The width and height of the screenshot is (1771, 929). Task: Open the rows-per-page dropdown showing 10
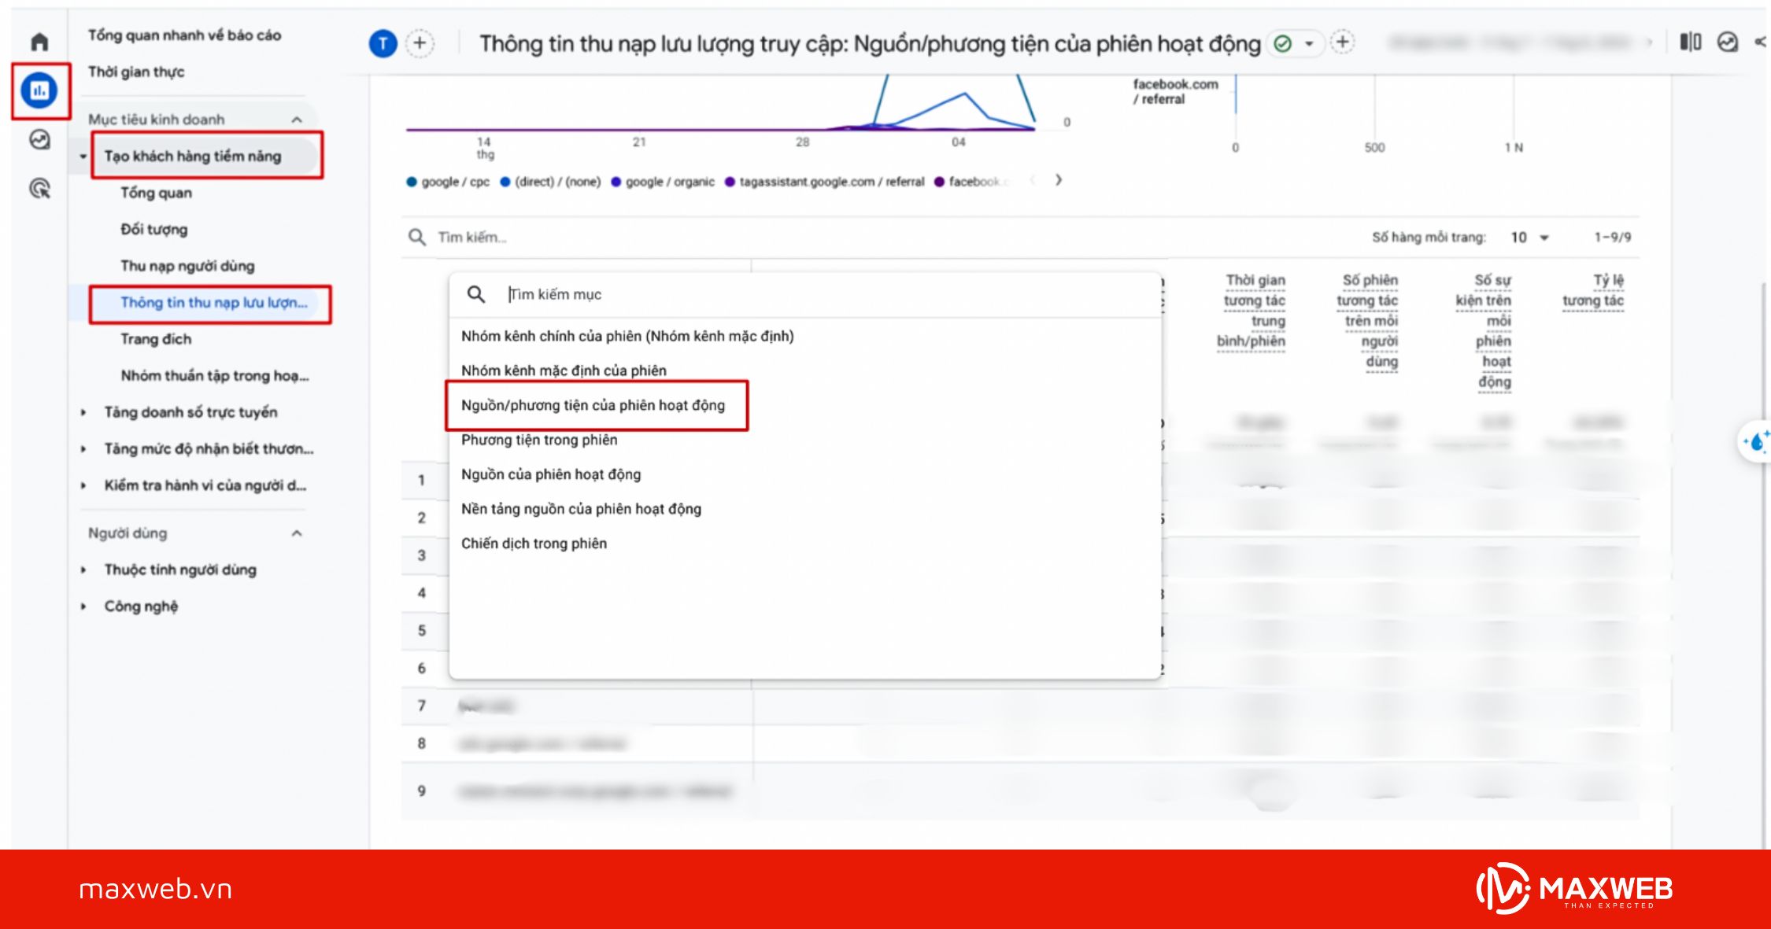coord(1529,238)
